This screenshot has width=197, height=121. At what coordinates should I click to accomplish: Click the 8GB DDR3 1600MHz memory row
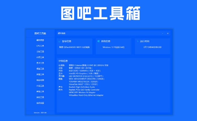[x=80, y=71]
